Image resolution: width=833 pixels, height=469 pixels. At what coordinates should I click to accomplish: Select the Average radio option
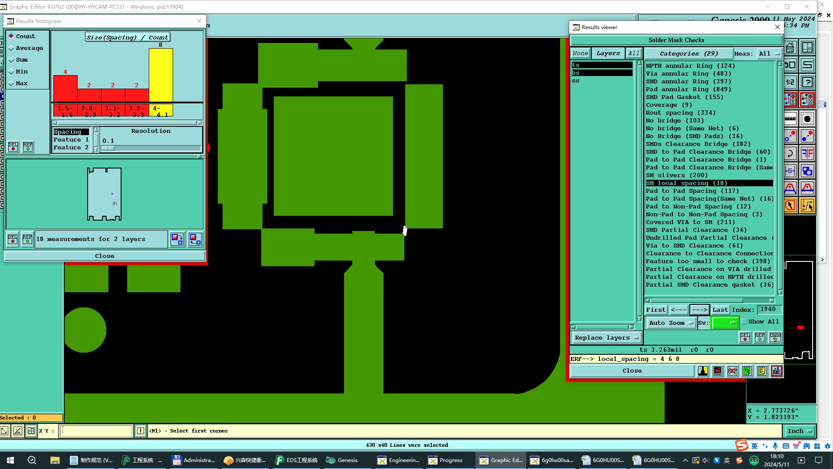[x=12, y=48]
